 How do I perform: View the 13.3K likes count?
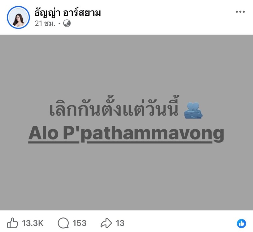tap(33, 223)
